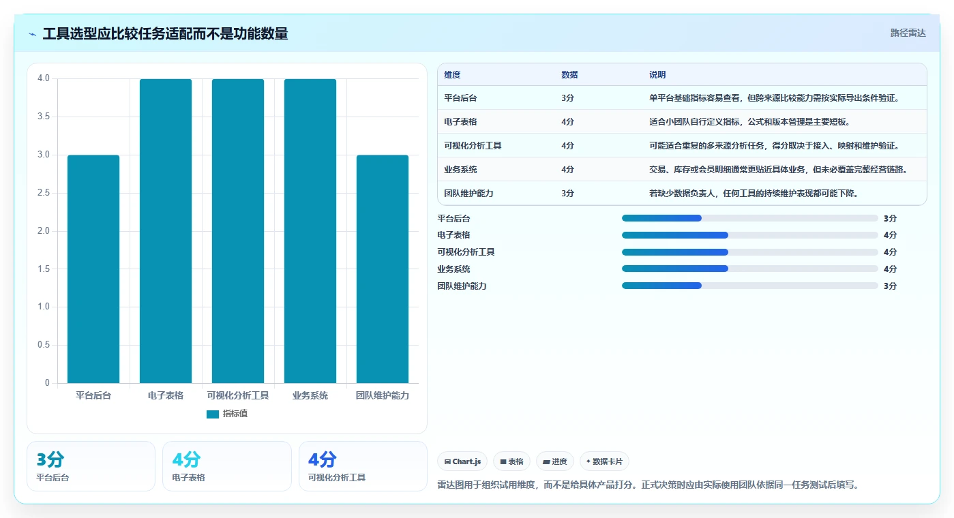Click the description starting 若缺少数据负责人
Image resolution: width=954 pixels, height=518 pixels.
[754, 194]
